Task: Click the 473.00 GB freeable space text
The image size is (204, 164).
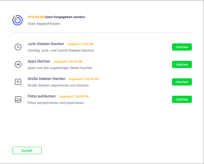Action: pyautogui.click(x=35, y=17)
